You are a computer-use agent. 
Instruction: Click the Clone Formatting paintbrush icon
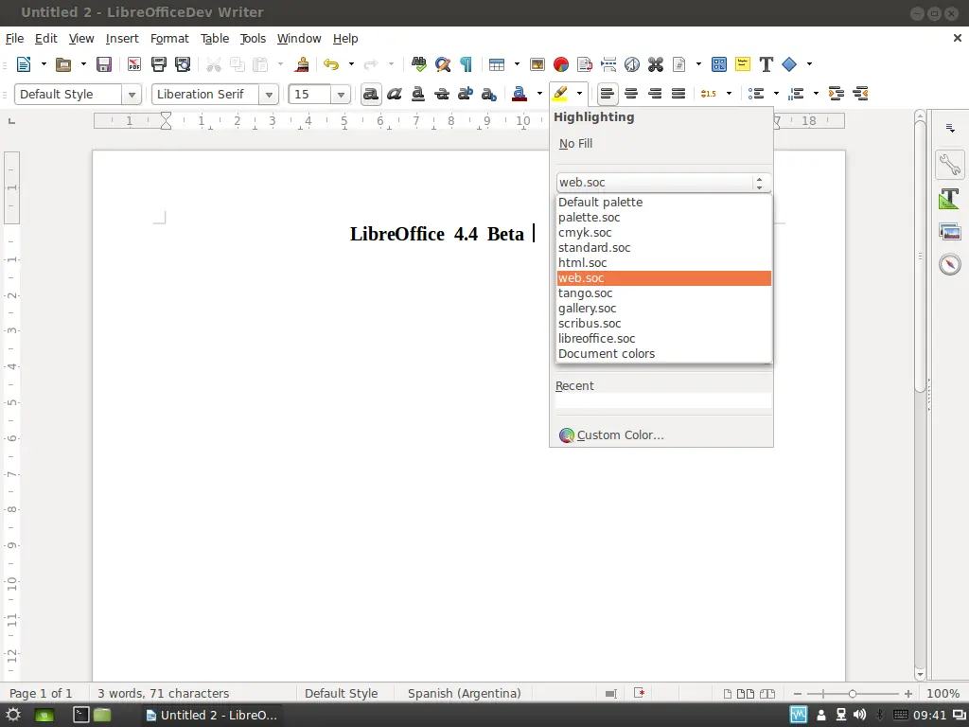click(302, 64)
